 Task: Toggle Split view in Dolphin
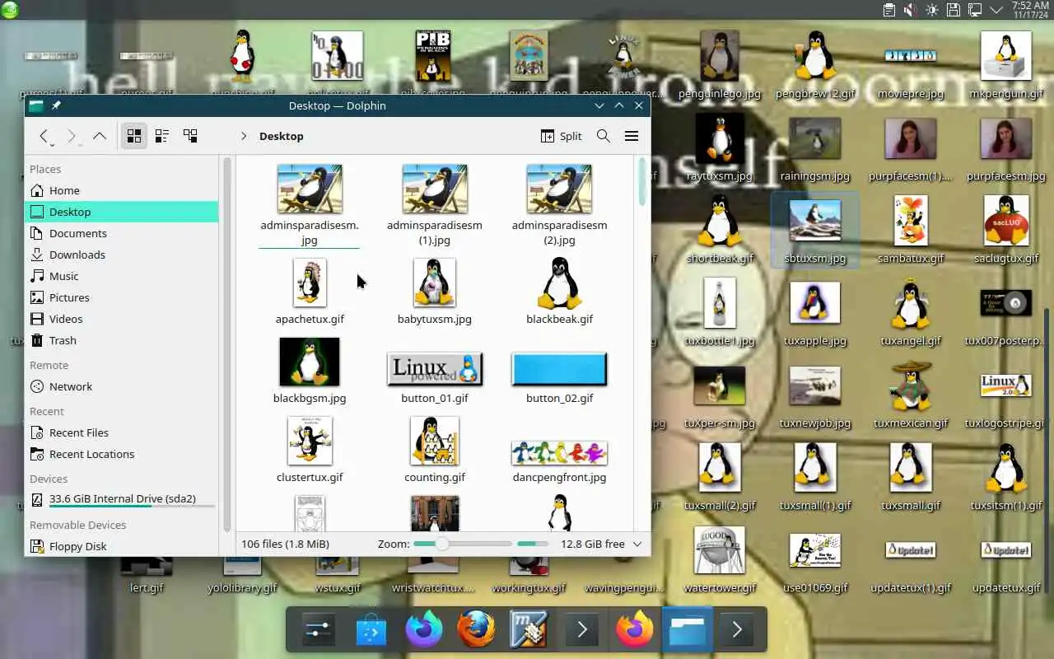click(x=561, y=136)
